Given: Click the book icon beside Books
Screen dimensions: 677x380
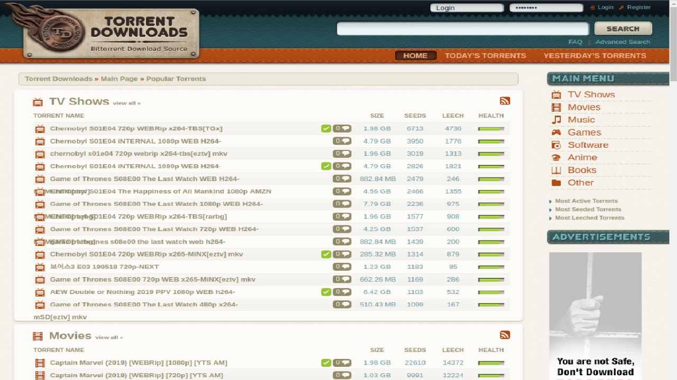Looking at the screenshot, I should (556, 170).
